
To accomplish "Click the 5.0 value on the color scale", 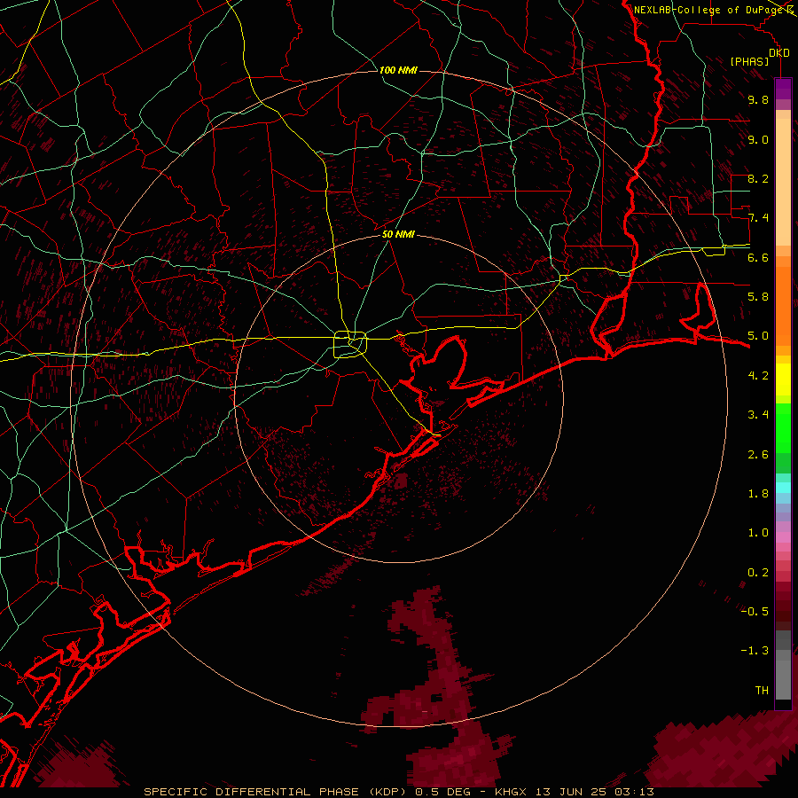I will point(758,336).
